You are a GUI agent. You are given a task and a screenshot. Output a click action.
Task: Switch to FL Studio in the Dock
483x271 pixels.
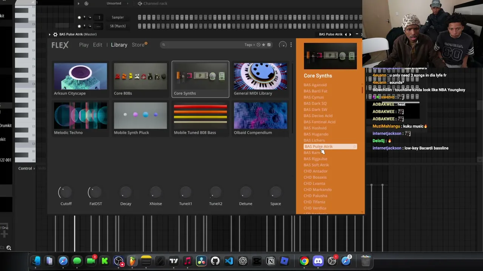[132, 261]
